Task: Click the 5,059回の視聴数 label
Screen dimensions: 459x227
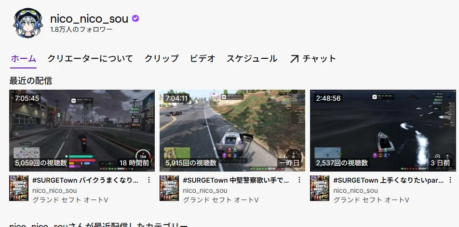Action: pyautogui.click(x=41, y=163)
